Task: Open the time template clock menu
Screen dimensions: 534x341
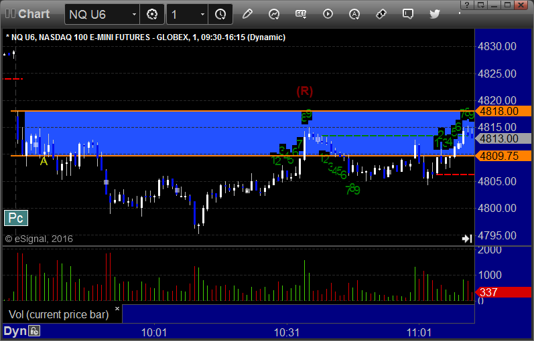Action: pyautogui.click(x=220, y=14)
